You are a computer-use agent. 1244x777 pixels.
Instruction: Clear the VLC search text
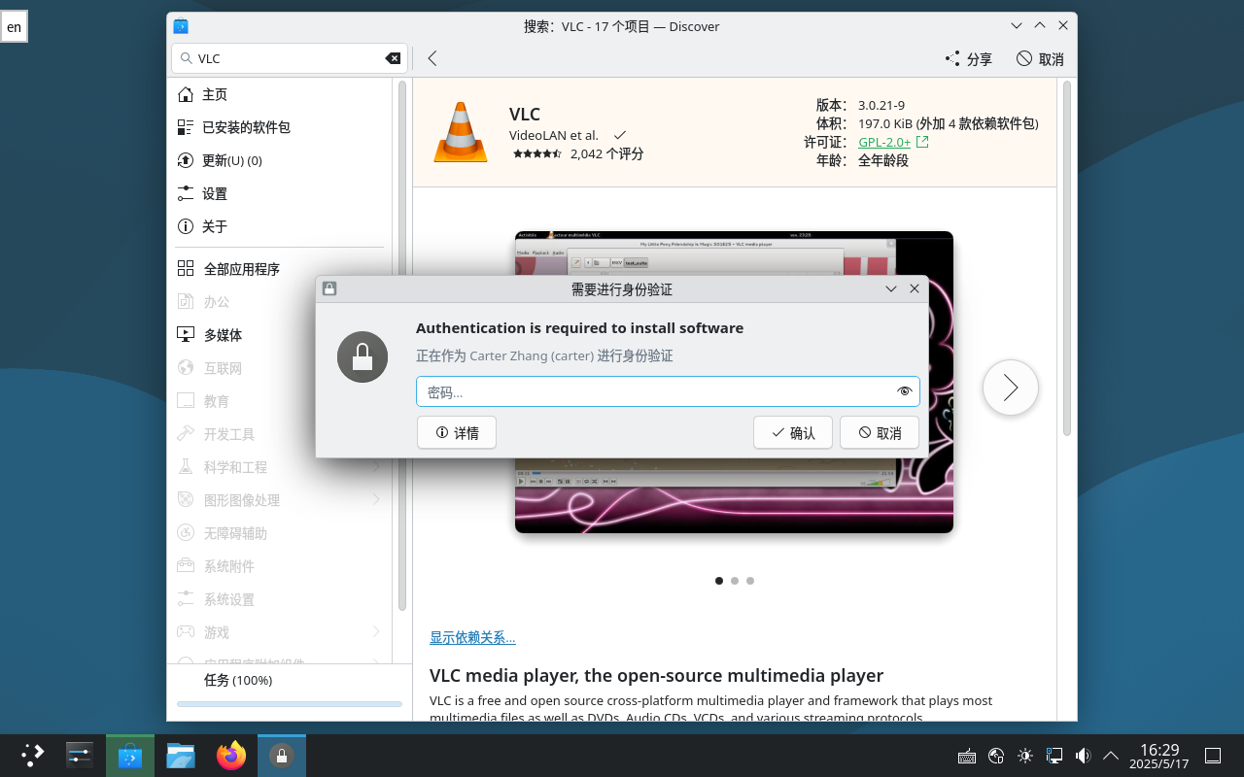click(x=393, y=58)
